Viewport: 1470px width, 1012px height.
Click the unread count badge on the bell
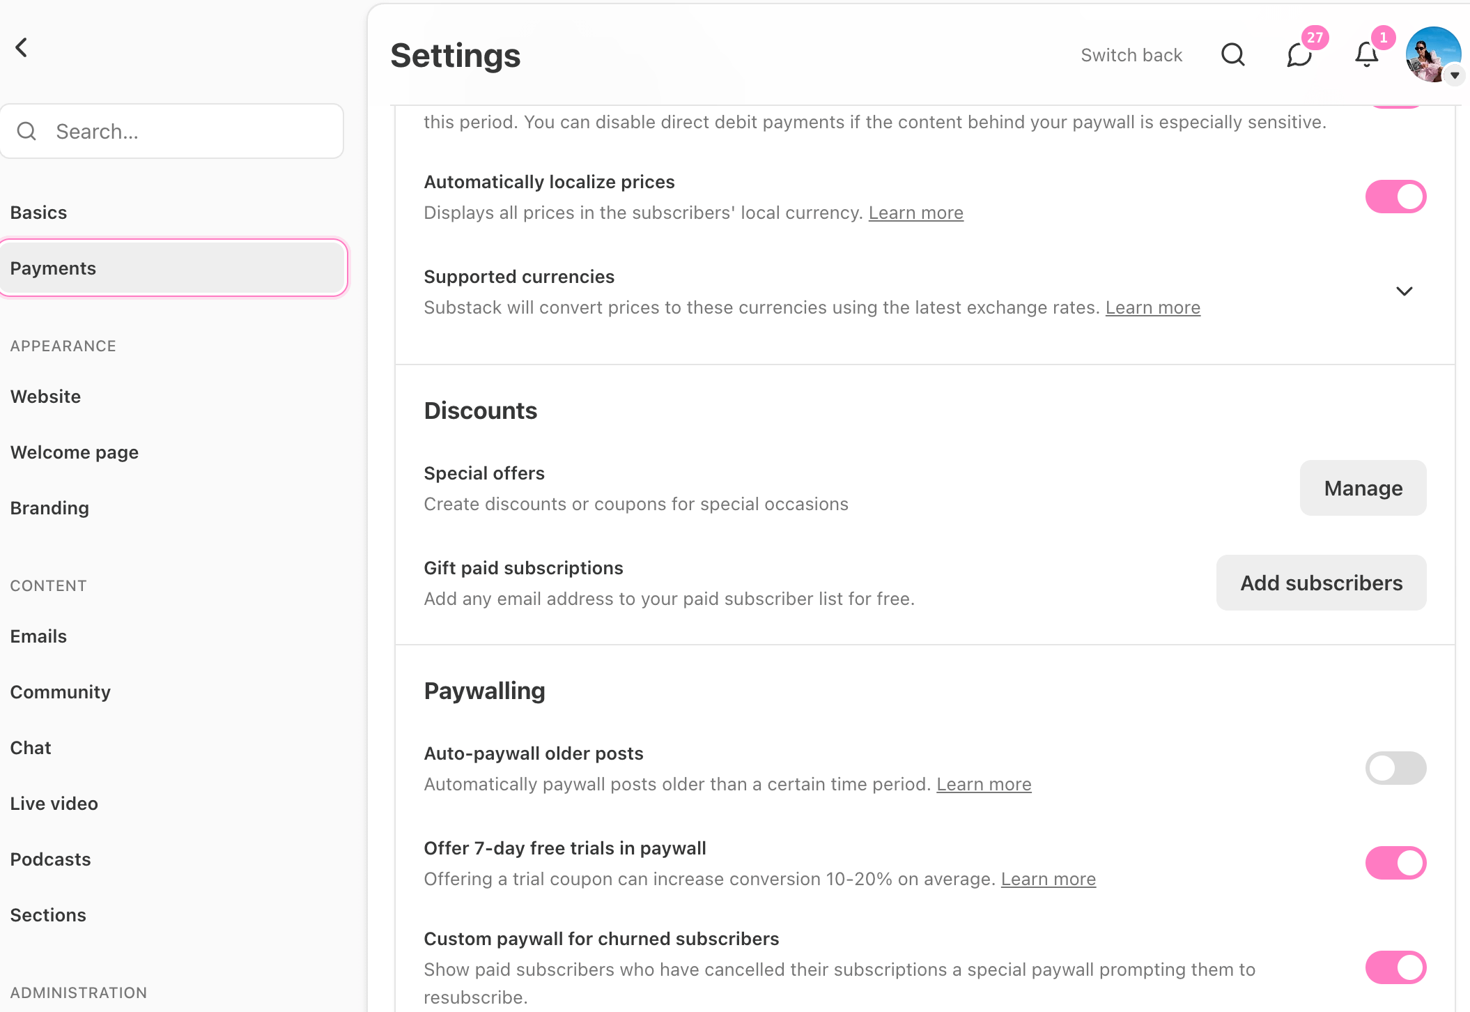coord(1384,38)
